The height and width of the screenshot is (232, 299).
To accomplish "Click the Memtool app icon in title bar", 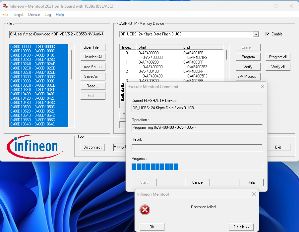I will pos(5,6).
